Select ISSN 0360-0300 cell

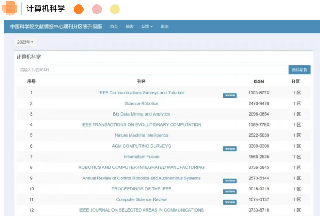pos(259,146)
